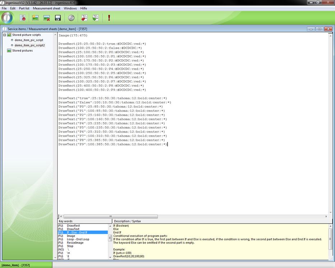The height and width of the screenshot is (268, 335).
Task: Click the landscape picture toolbar icon
Action: (35, 18)
